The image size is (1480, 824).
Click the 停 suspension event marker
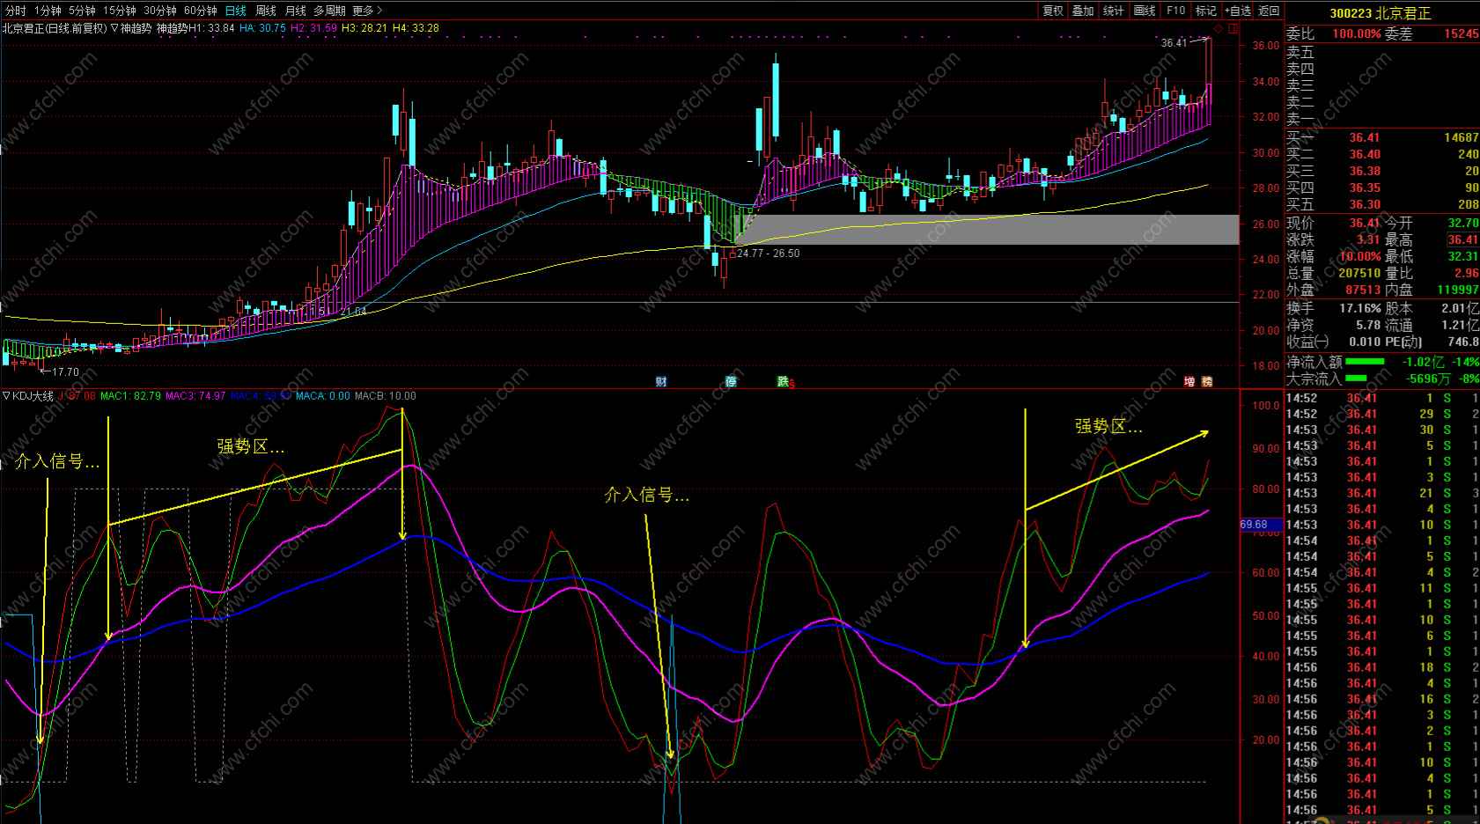coord(731,381)
